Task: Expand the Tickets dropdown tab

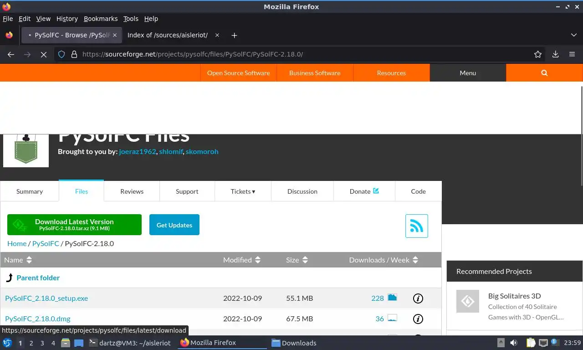Action: (x=243, y=191)
